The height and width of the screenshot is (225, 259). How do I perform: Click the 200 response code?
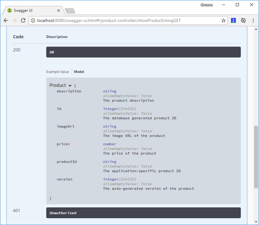(17, 50)
